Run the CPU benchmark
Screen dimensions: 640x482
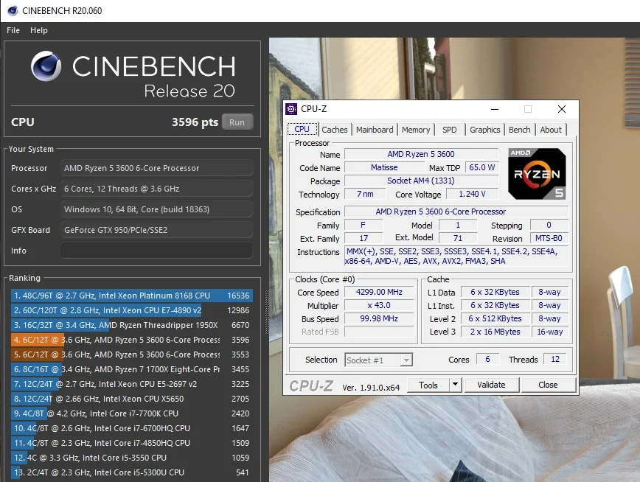tap(237, 122)
